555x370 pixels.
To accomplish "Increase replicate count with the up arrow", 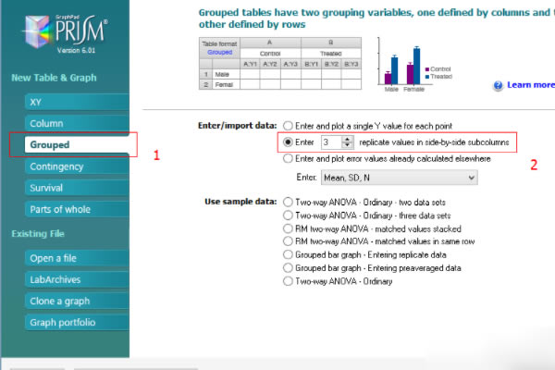I will click(348, 139).
